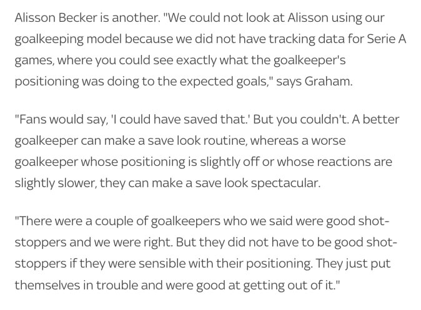Click the phrase 'says Graham'
This screenshot has height=310, width=421.
[x=314, y=82]
